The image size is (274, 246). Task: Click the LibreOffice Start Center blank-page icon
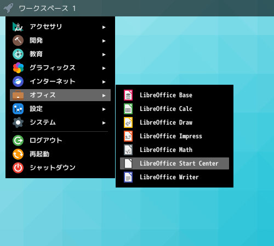[128, 163]
